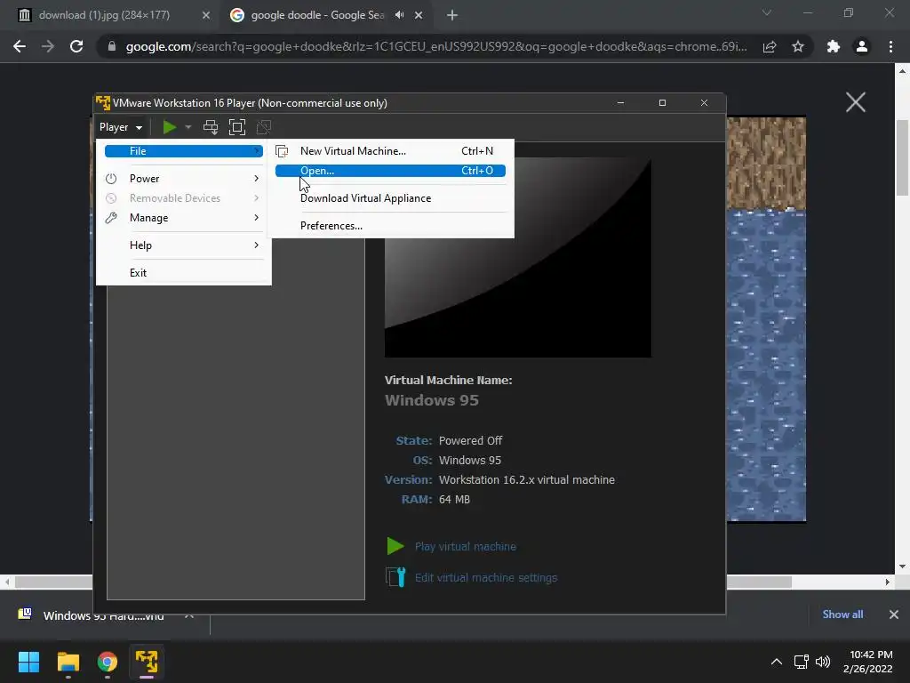910x683 pixels.
Task: Click Show all downloads
Action: tap(842, 615)
